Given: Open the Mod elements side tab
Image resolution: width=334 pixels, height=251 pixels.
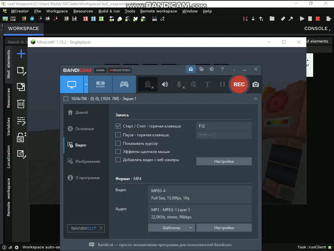Looking at the screenshot, I should (x=9, y=64).
